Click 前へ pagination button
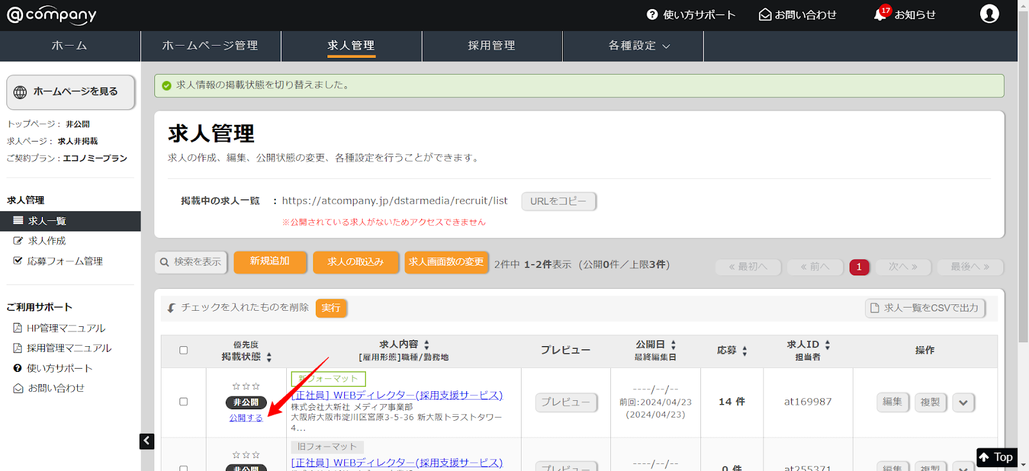This screenshot has width=1029, height=471. [x=815, y=266]
